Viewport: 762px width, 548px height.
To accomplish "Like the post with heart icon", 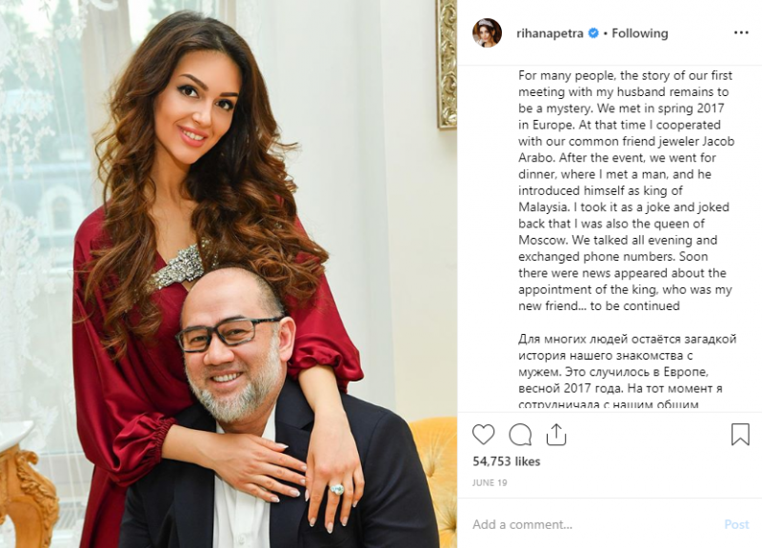I will 483,435.
